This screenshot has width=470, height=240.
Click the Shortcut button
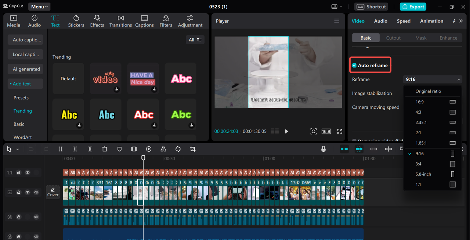point(372,7)
